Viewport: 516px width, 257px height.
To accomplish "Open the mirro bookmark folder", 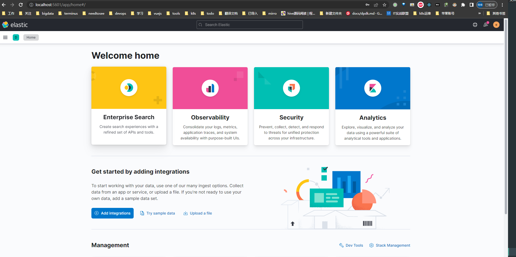I will [270, 13].
